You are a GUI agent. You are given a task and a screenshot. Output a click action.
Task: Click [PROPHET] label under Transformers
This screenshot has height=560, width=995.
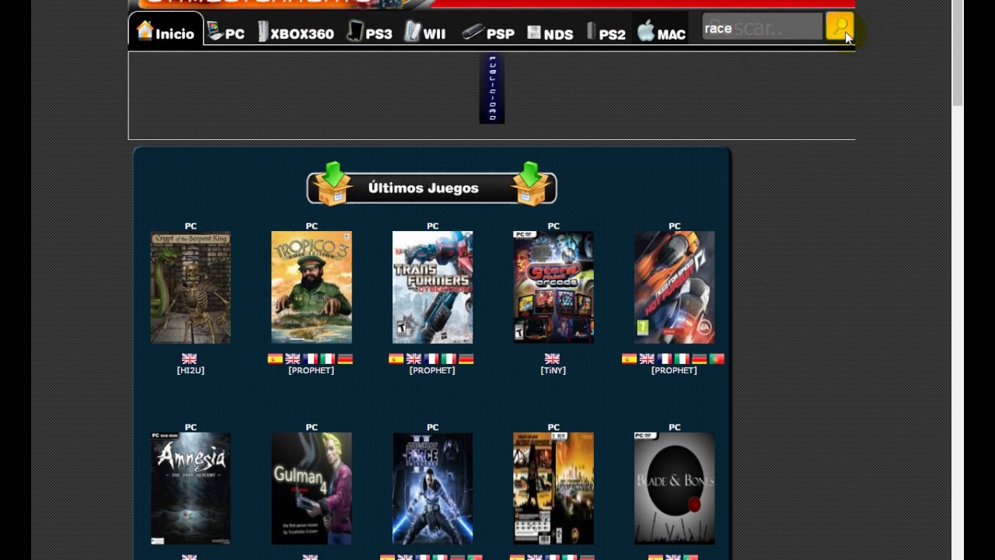[x=432, y=370]
